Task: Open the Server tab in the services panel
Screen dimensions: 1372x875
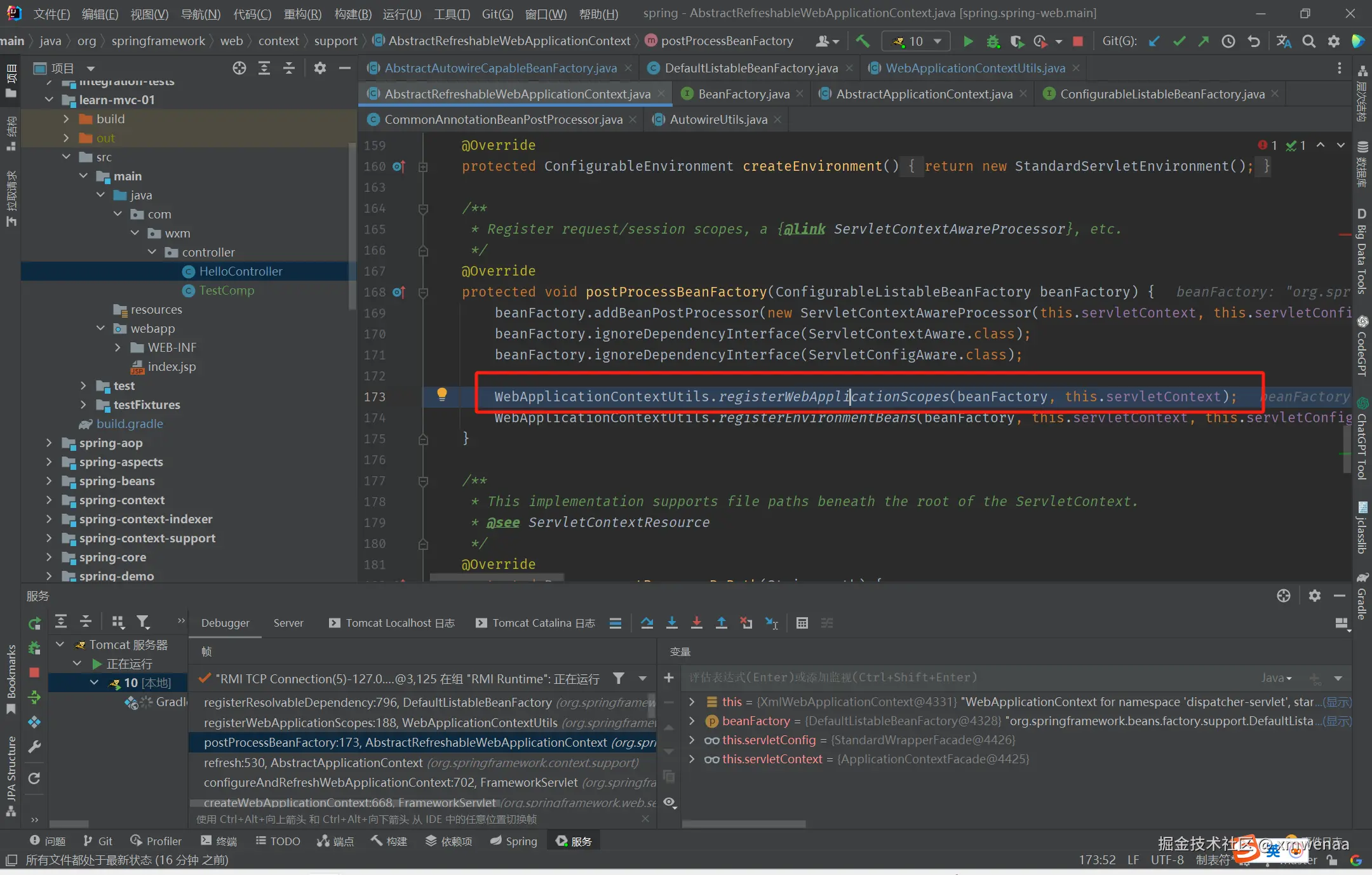Action: click(288, 623)
